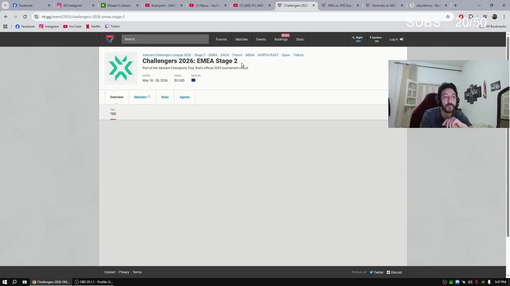Image resolution: width=510 pixels, height=286 pixels.
Task: Click the vlr.gg Search input field
Action: (165, 39)
